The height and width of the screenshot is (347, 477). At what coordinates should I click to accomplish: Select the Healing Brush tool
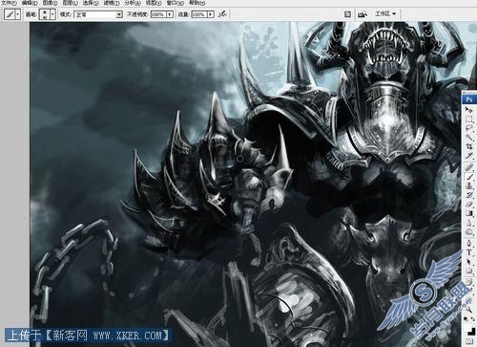[x=469, y=167]
